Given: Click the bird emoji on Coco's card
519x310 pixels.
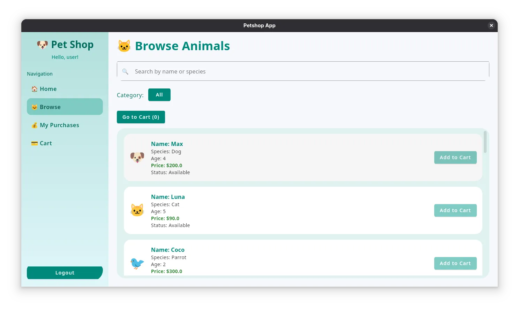Looking at the screenshot, I should click(137, 263).
